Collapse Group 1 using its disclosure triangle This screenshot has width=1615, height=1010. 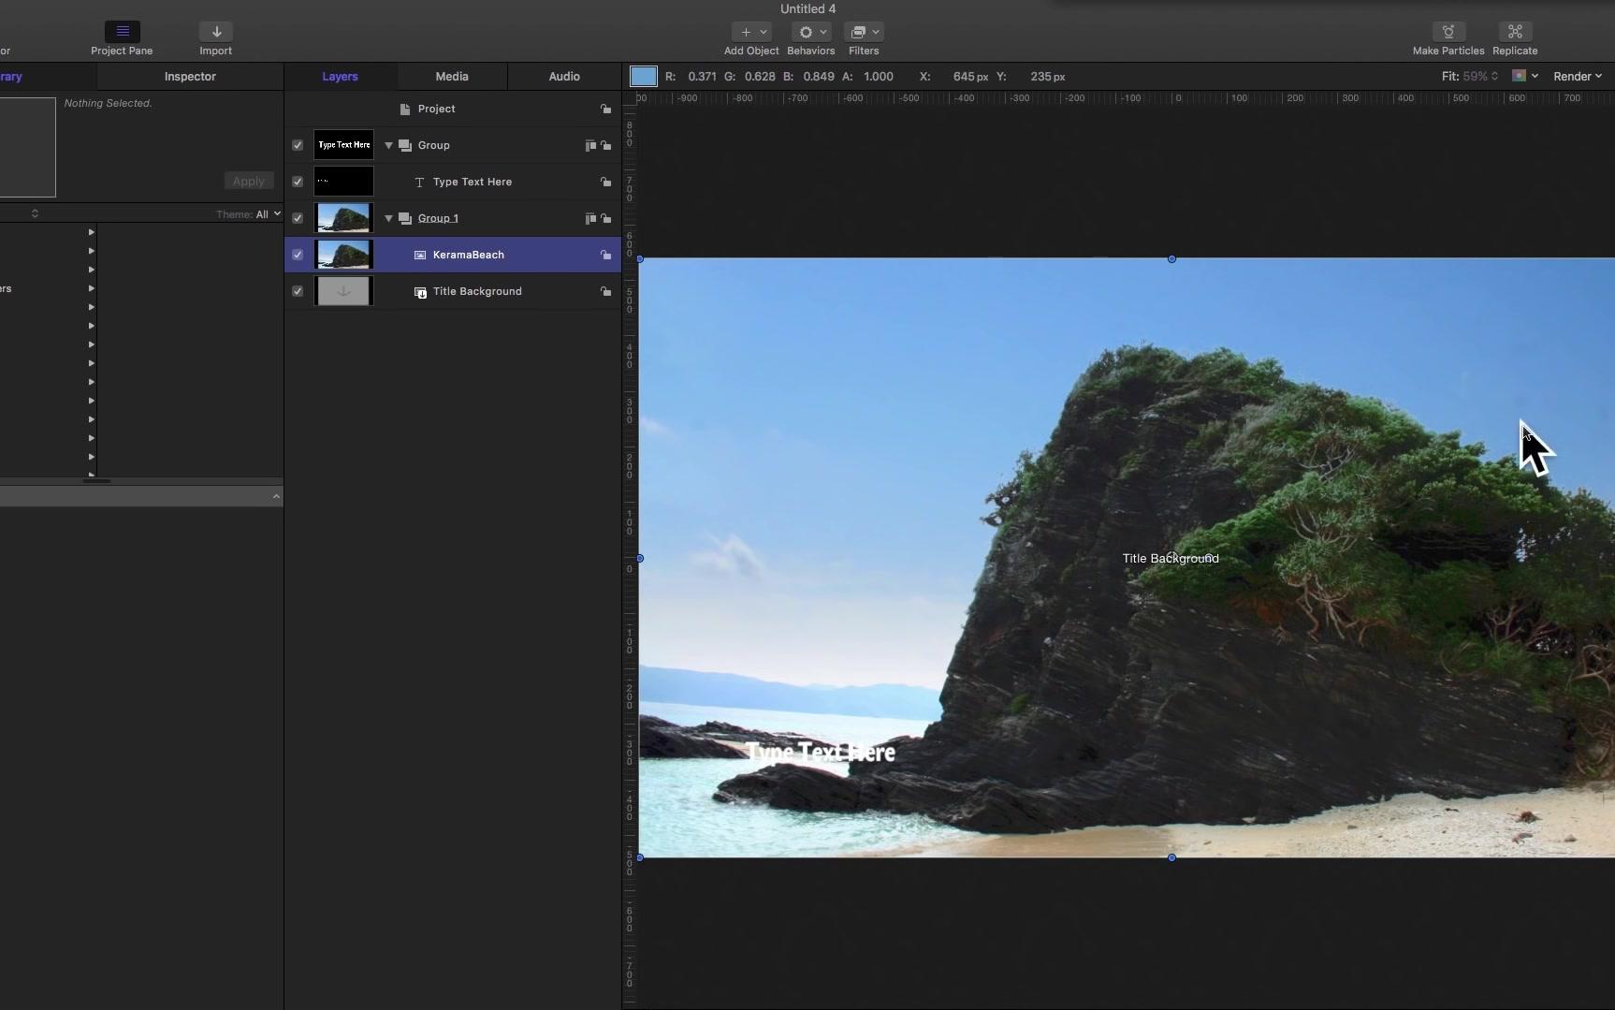388,218
